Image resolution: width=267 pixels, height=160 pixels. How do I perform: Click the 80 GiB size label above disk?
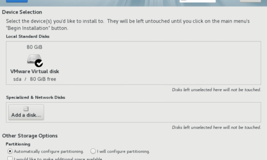[x=34, y=47]
